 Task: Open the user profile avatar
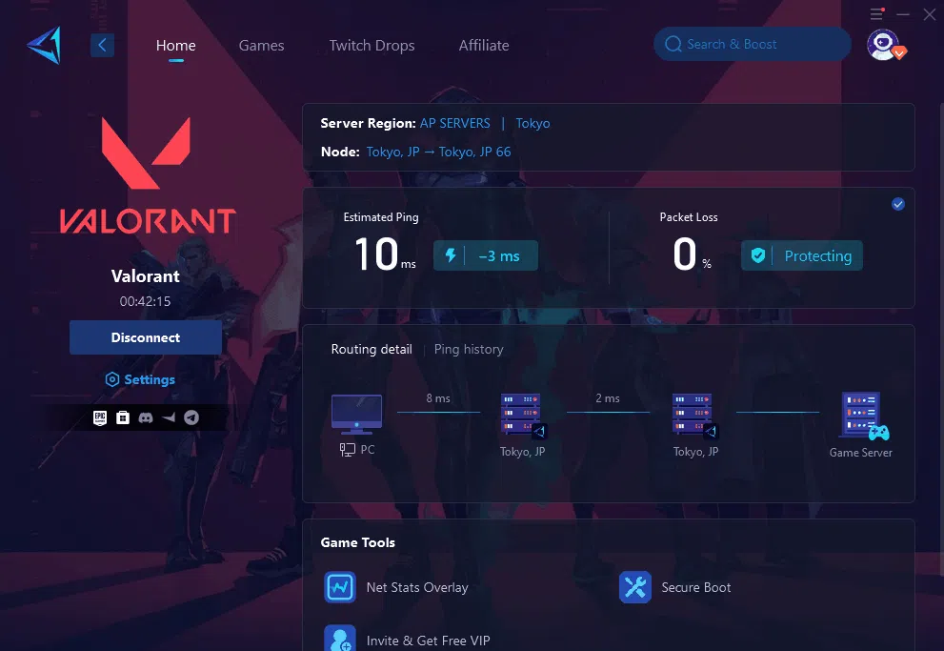coord(884,45)
